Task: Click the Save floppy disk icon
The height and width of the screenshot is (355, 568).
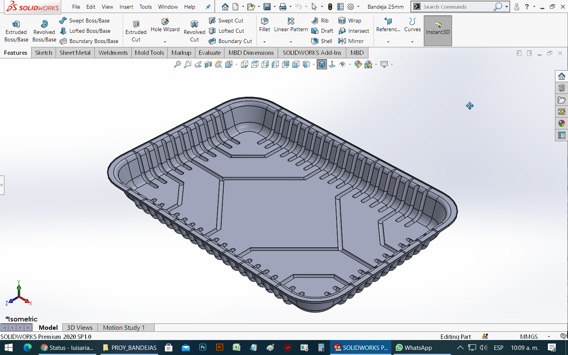Action: click(x=267, y=7)
